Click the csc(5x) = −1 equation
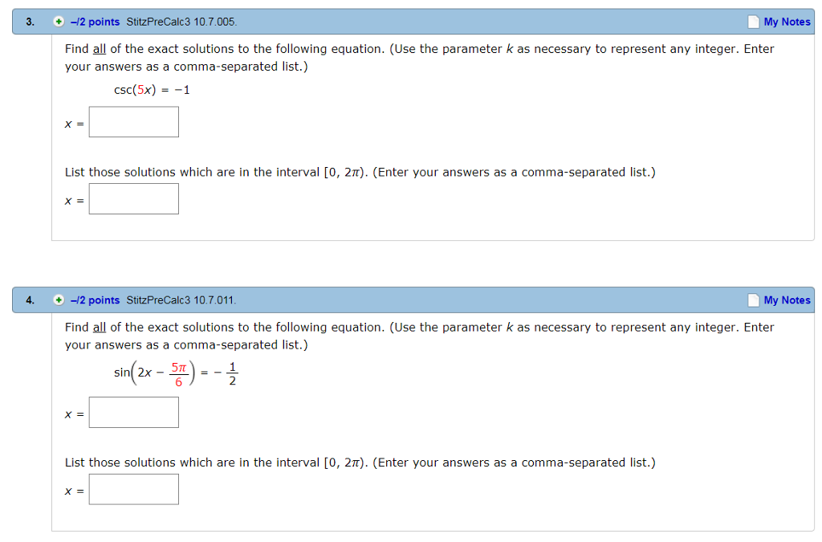Image resolution: width=822 pixels, height=542 pixels. (x=153, y=90)
